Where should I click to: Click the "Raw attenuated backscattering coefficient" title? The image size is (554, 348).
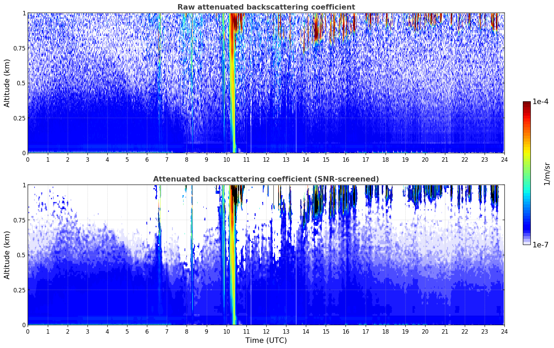tap(266, 7)
